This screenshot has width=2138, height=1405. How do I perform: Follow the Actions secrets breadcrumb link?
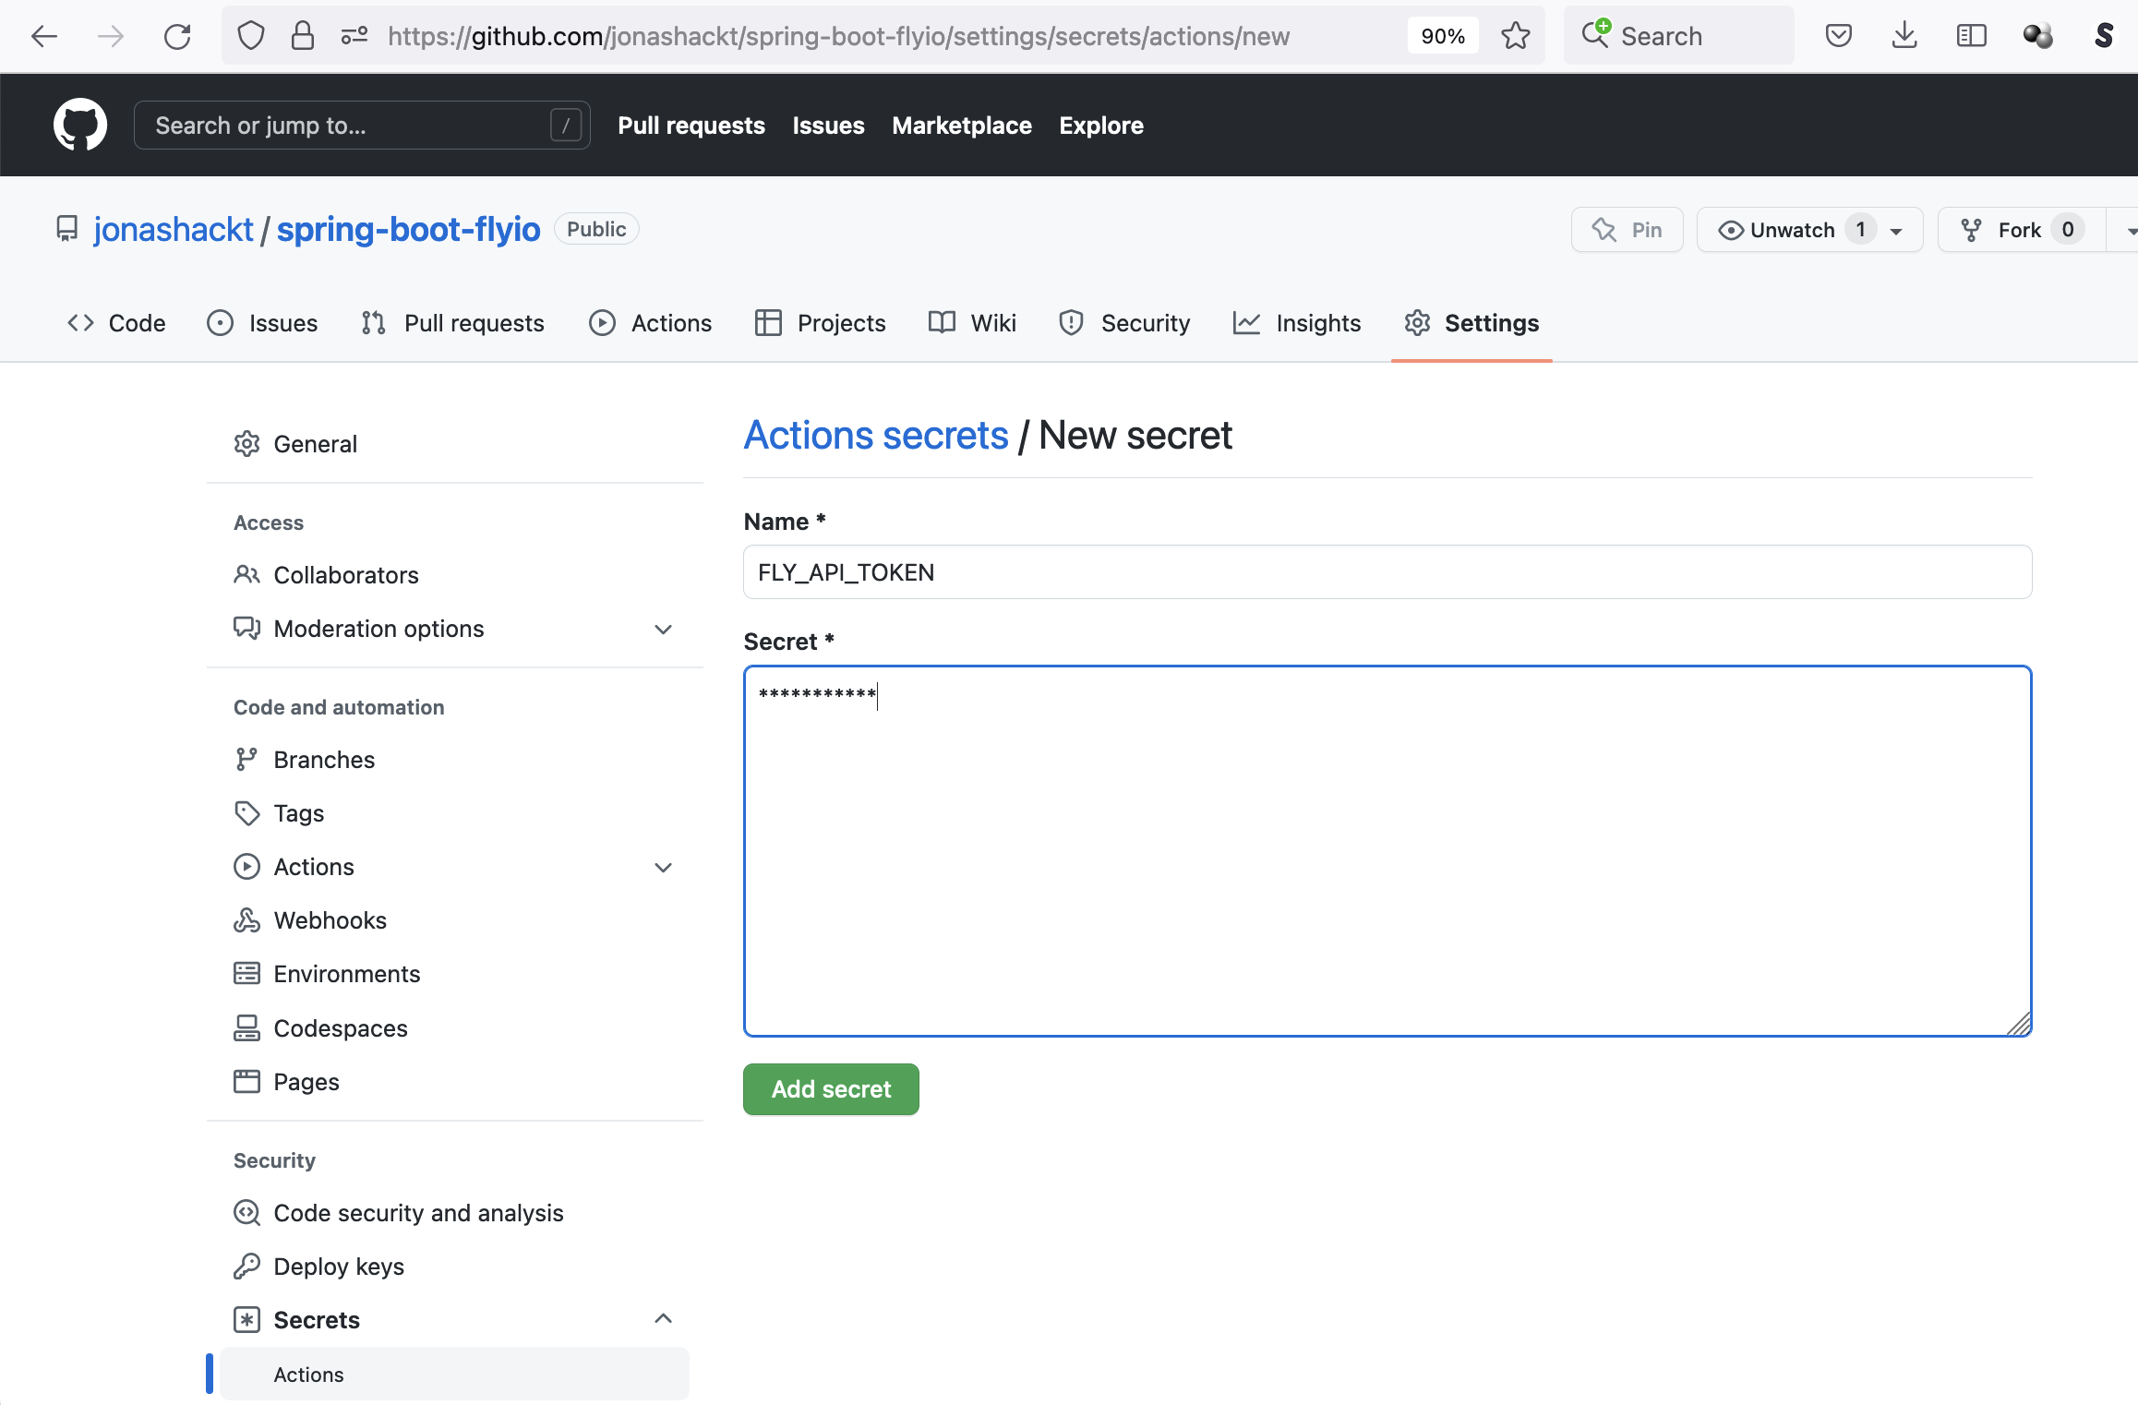(x=876, y=436)
